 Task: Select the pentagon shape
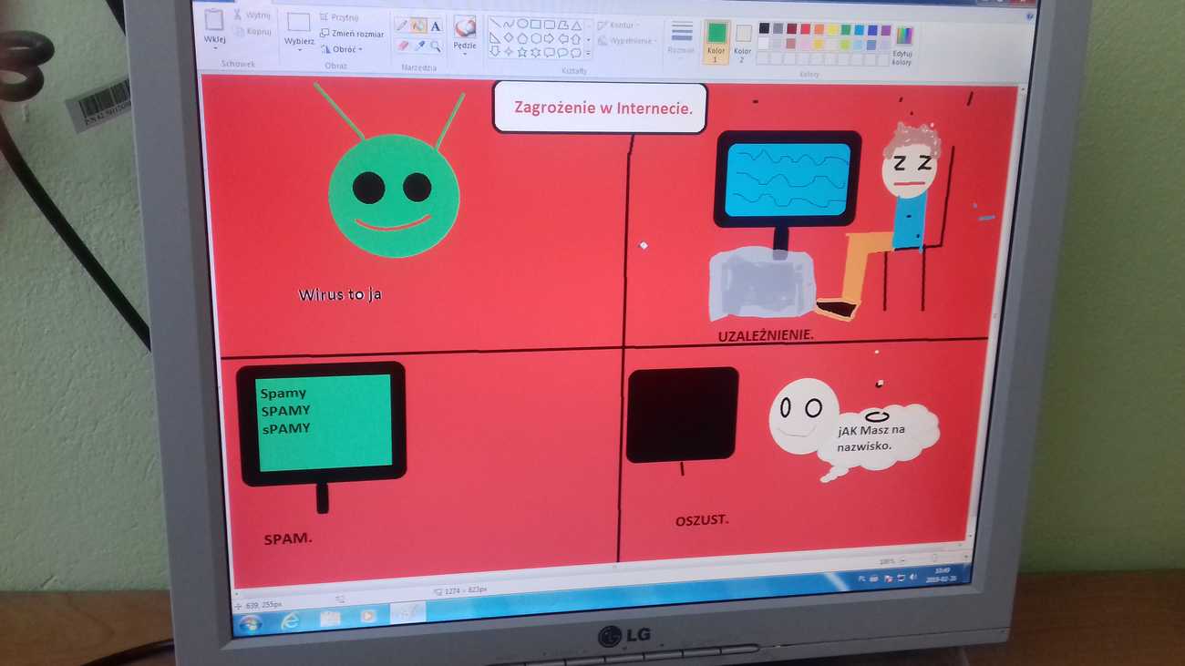click(522, 38)
